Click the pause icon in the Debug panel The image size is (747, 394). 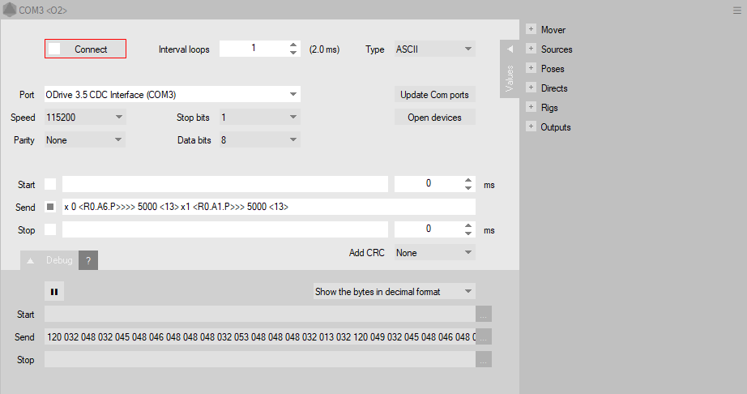pos(54,291)
